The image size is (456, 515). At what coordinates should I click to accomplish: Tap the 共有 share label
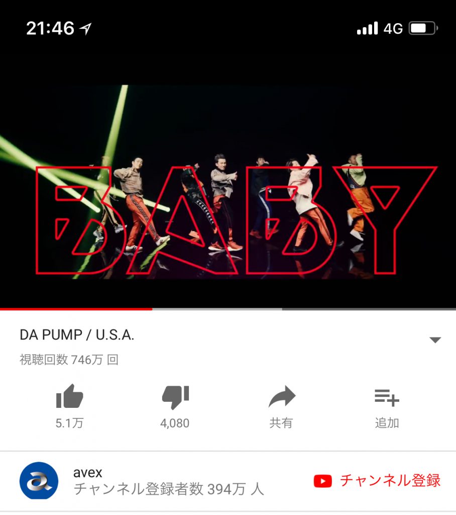[281, 423]
